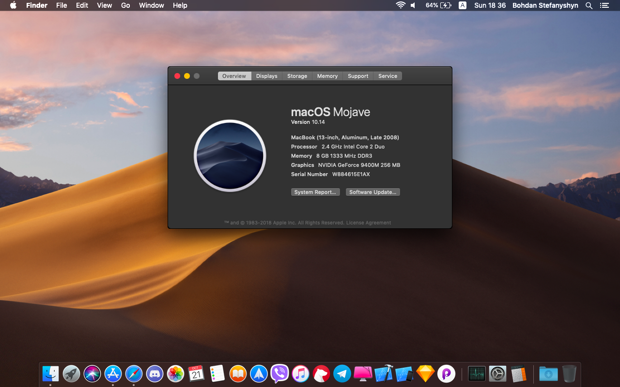Switch to the Storage tab
Viewport: 620px width, 387px height.
point(297,76)
